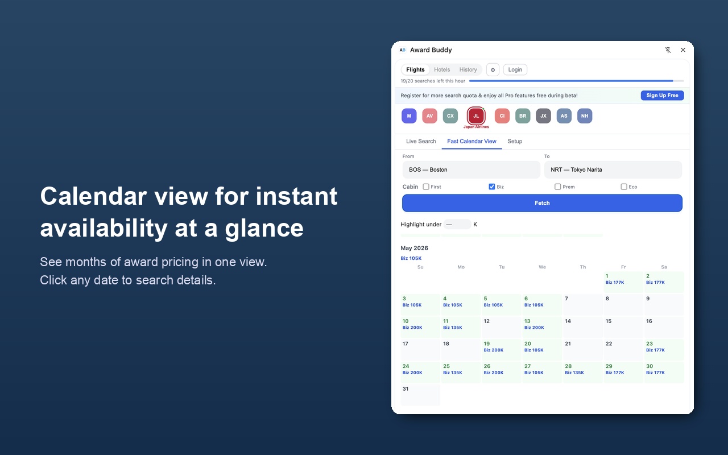
Task: Click the 19/20 searches left text
Action: [x=433, y=81]
